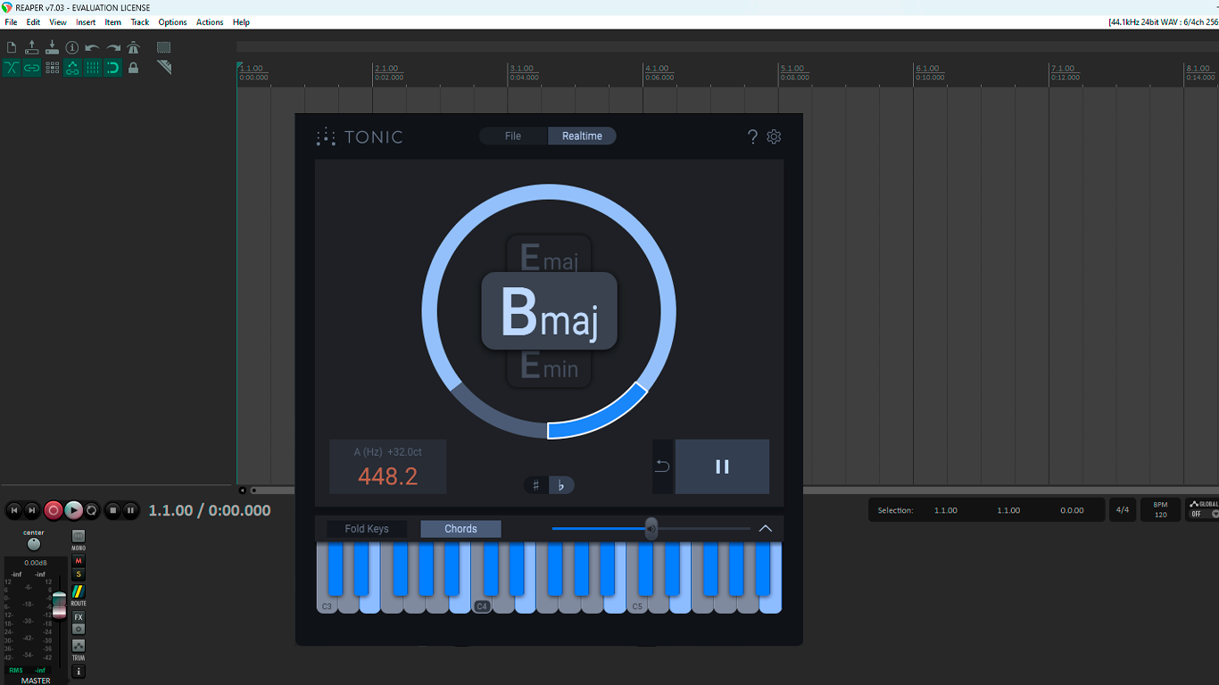Select the Emaj alternate key suggestion
This screenshot has width=1219, height=685.
[549, 257]
